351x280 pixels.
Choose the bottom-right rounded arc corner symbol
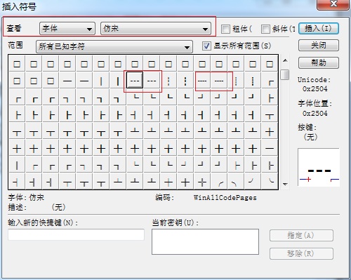click(253, 182)
